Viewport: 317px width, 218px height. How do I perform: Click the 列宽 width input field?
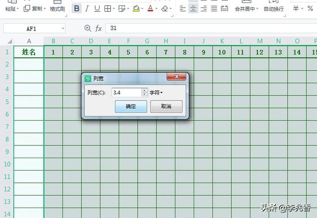(x=127, y=92)
